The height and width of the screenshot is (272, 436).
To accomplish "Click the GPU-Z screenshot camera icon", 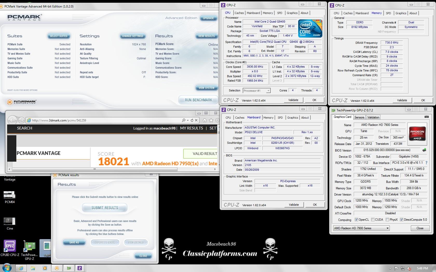I will click(x=426, y=117).
